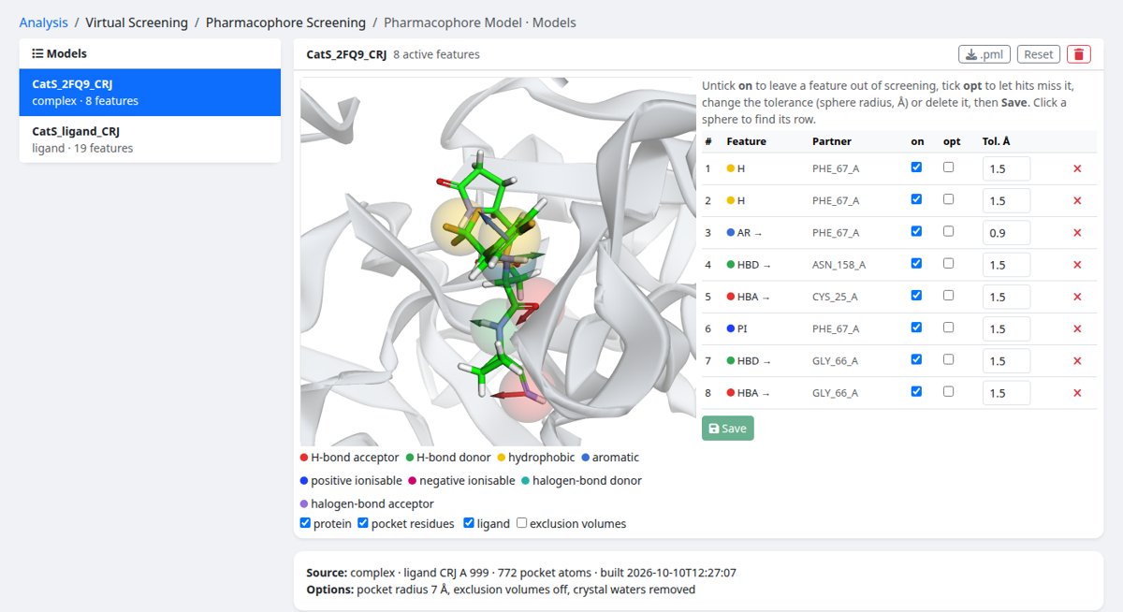Delete the model with the trash icon
The width and height of the screenshot is (1123, 612).
click(x=1078, y=54)
